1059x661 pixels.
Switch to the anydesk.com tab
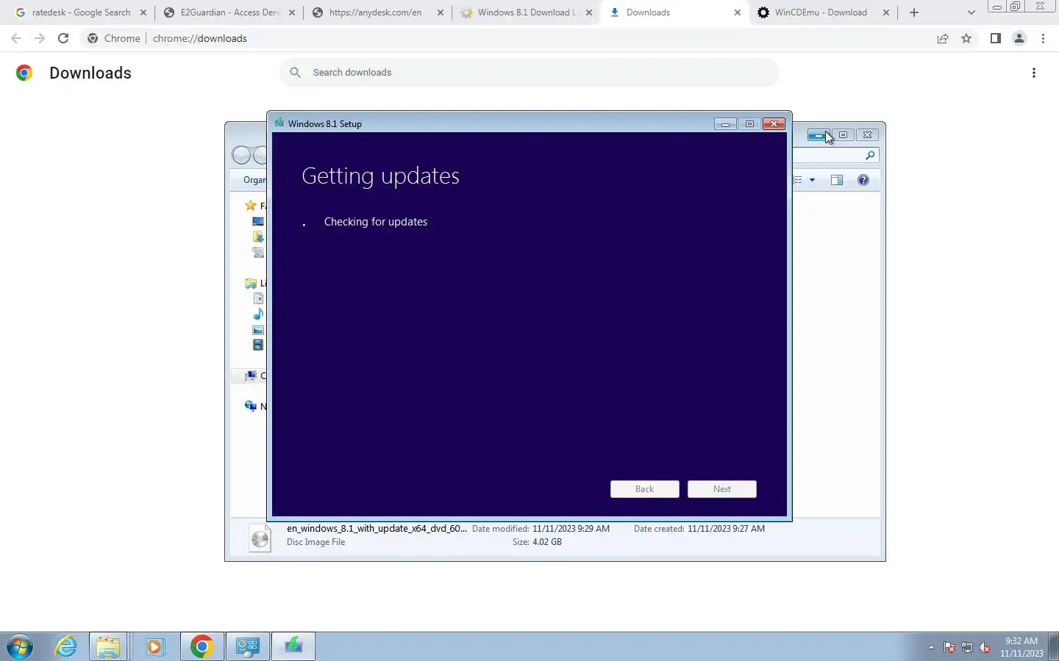[x=378, y=12]
